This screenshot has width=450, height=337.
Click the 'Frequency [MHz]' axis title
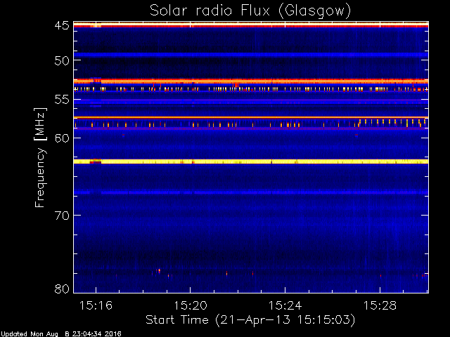40,157
